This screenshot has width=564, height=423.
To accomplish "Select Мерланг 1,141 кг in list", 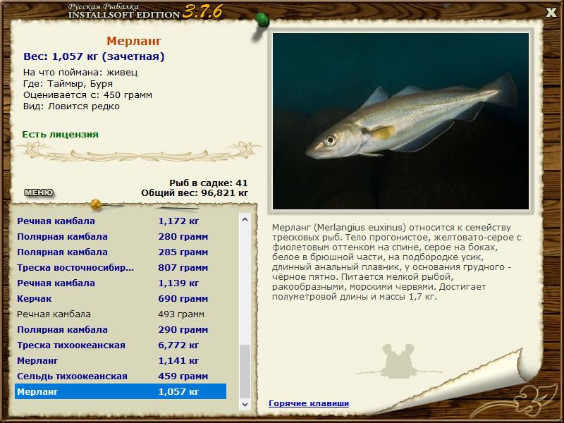I will tap(120, 361).
